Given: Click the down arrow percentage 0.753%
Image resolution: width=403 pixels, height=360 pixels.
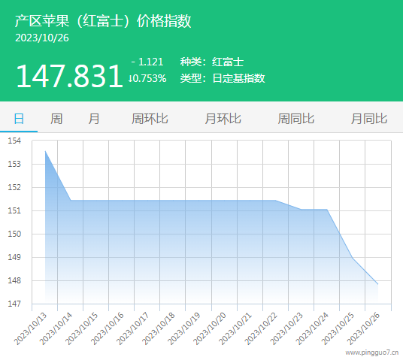Looking at the screenshot, I should [x=147, y=78].
